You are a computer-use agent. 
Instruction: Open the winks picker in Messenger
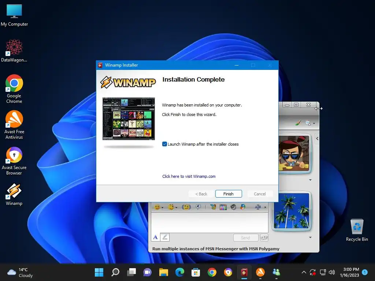[x=171, y=207]
